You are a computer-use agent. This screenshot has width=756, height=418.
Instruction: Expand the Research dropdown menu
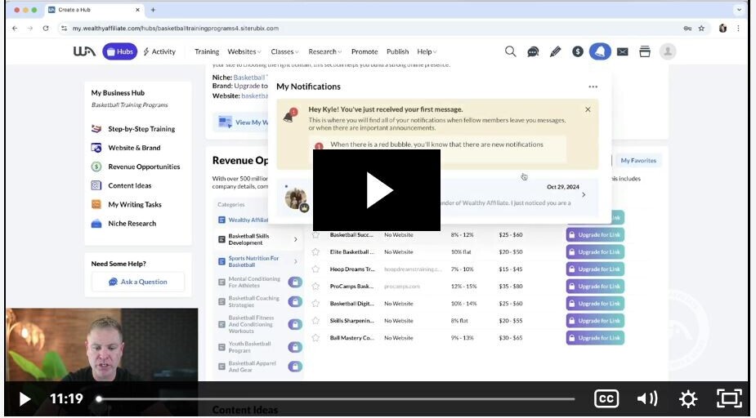325,51
